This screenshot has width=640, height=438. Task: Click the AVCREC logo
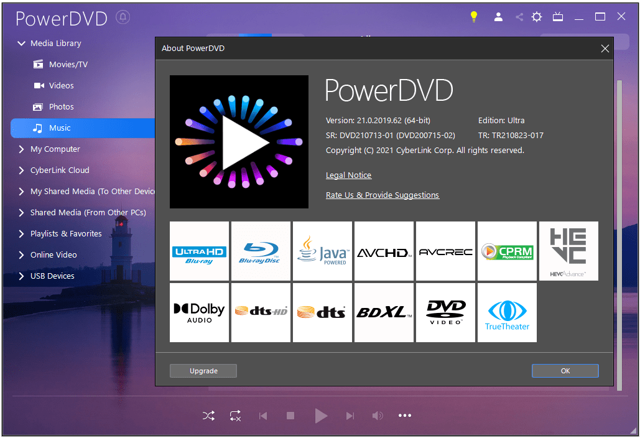(x=446, y=251)
